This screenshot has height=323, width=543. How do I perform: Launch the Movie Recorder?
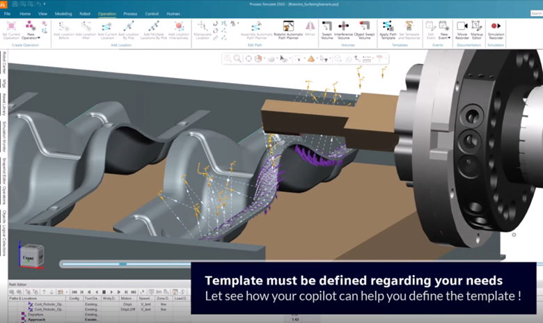[462, 29]
